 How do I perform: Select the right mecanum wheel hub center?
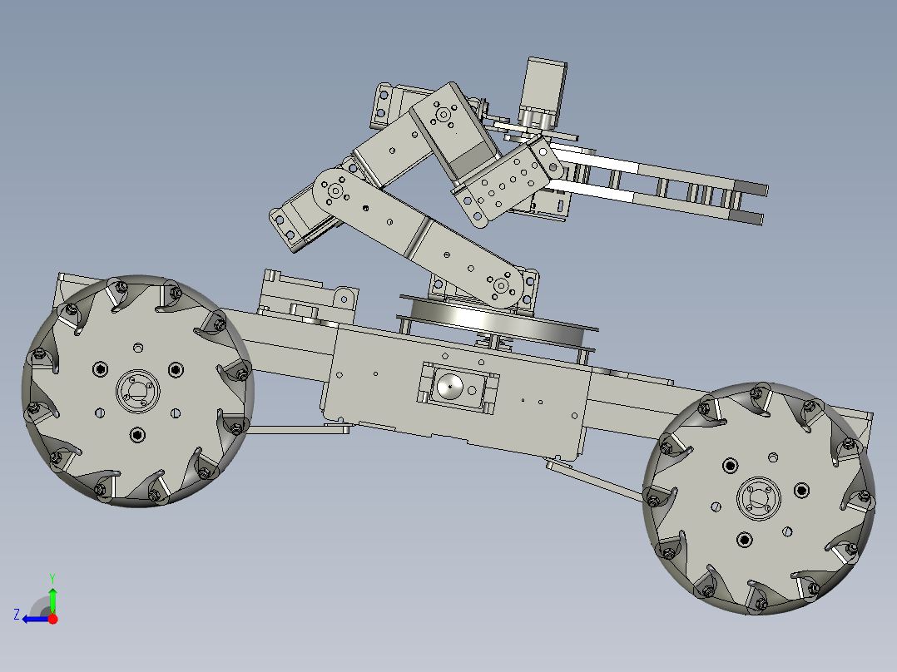tap(759, 498)
